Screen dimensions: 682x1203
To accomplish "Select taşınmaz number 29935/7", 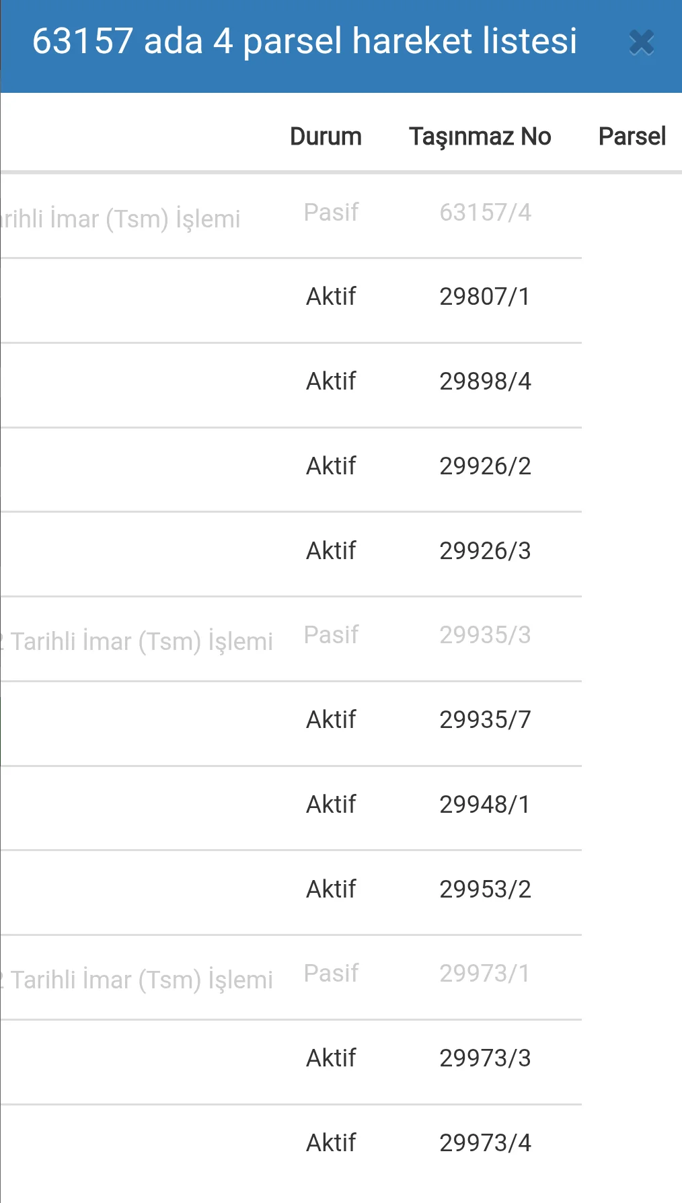I will (x=485, y=720).
